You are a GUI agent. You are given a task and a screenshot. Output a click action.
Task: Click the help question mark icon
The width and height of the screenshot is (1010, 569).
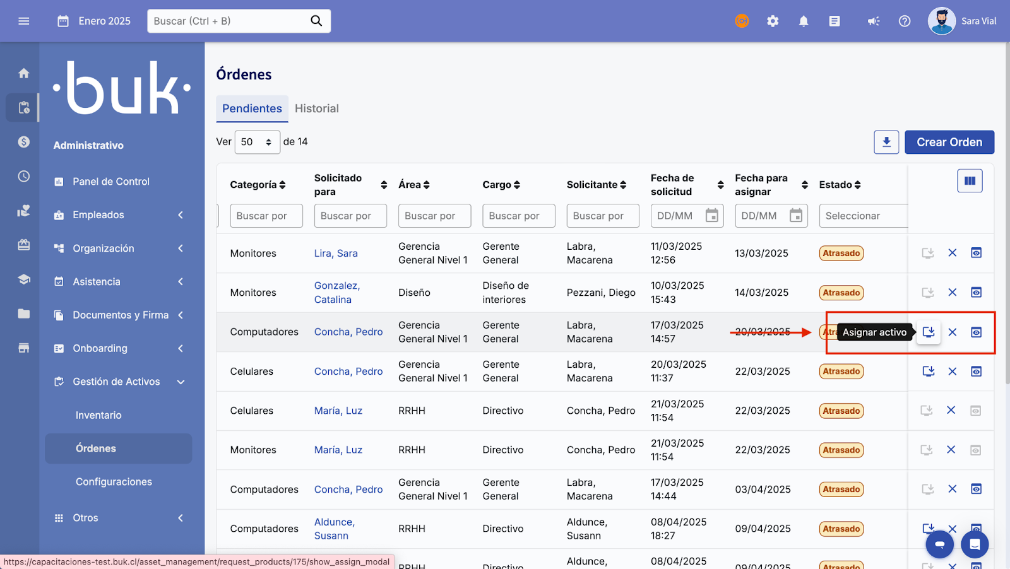[904, 21]
